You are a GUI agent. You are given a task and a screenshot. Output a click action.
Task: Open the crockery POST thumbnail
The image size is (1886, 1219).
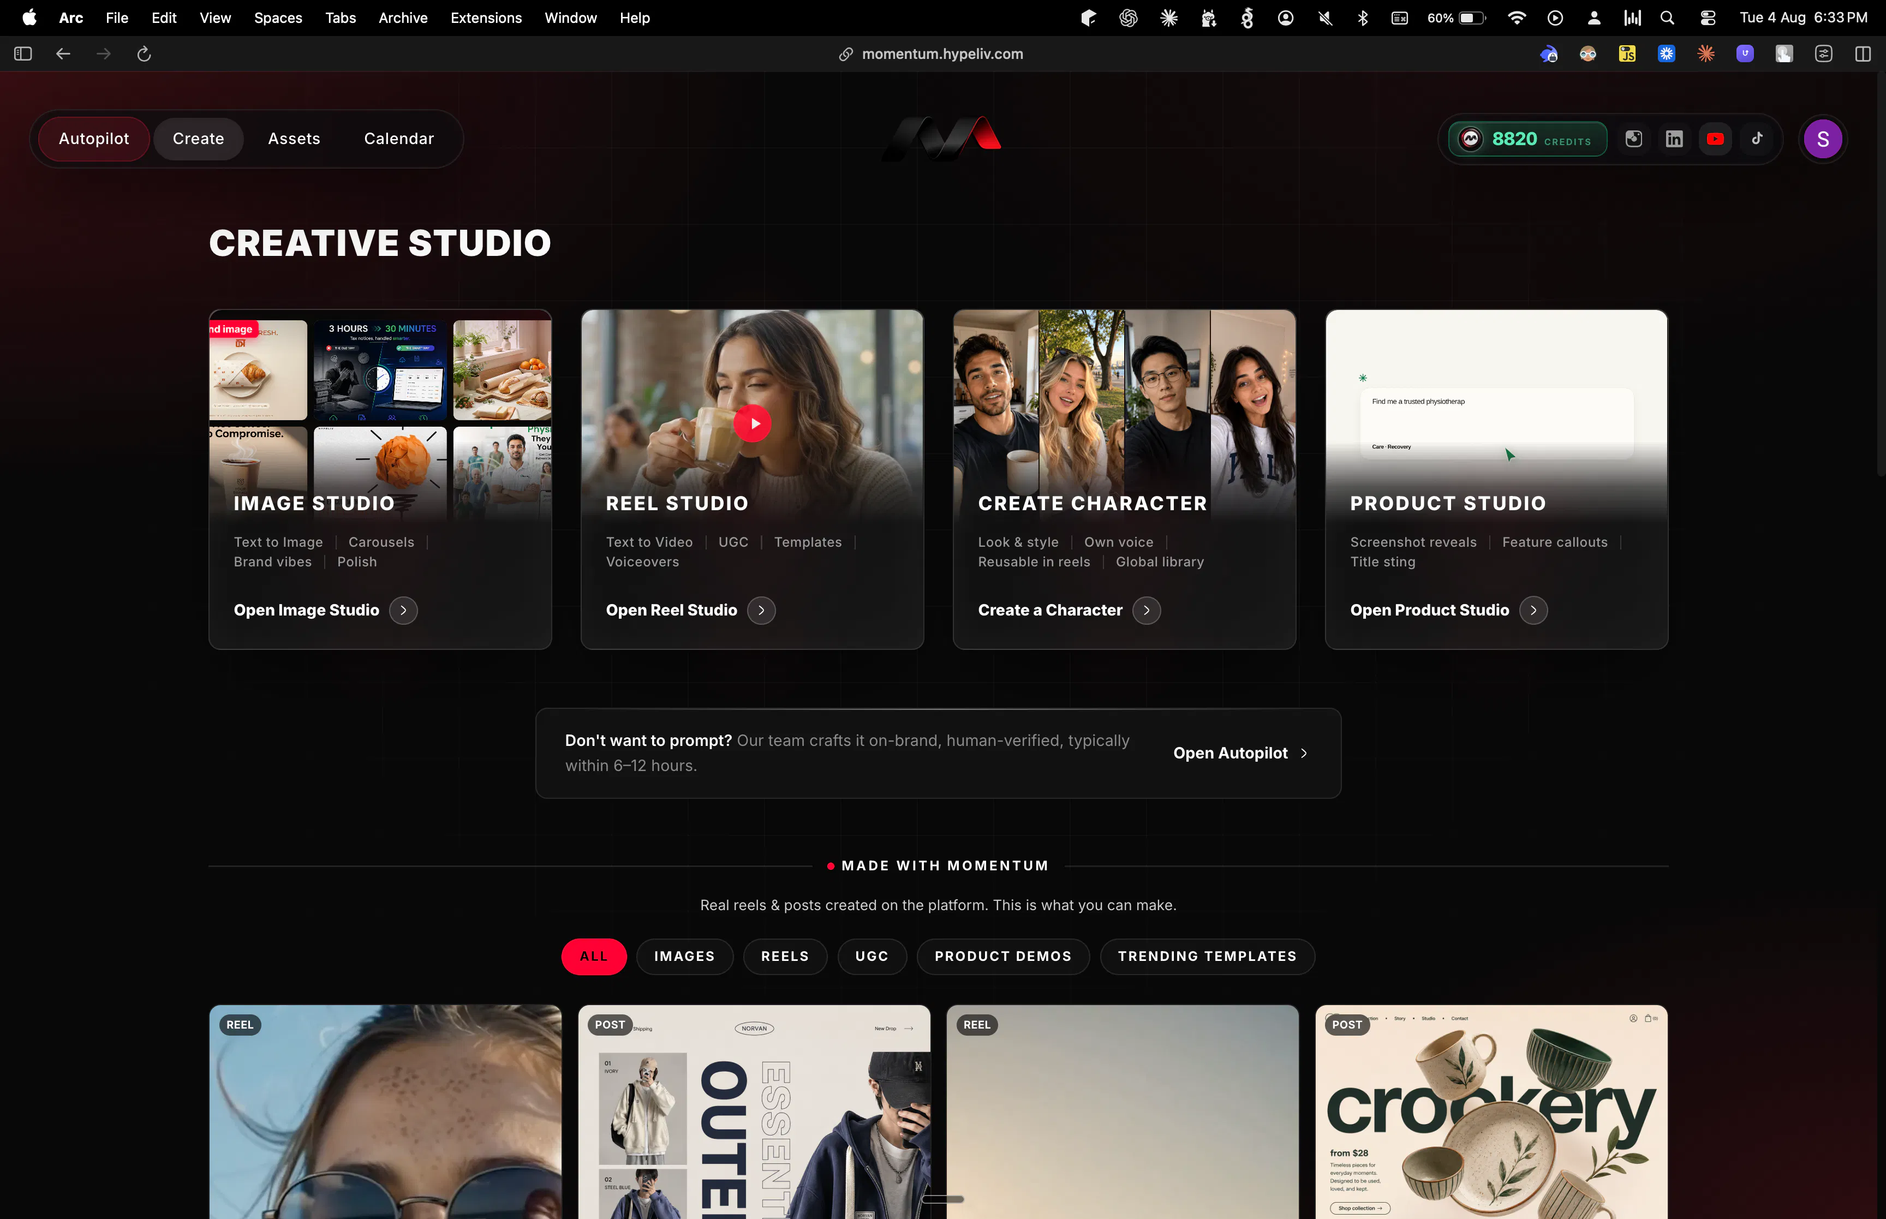click(x=1491, y=1112)
